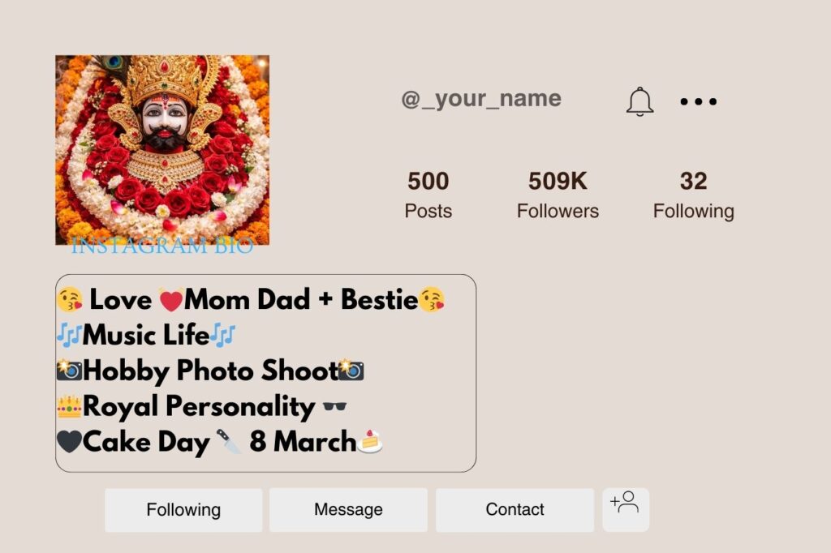Screen dimensions: 831x553
Task: Check the 32 Following list
Action: 694,195
